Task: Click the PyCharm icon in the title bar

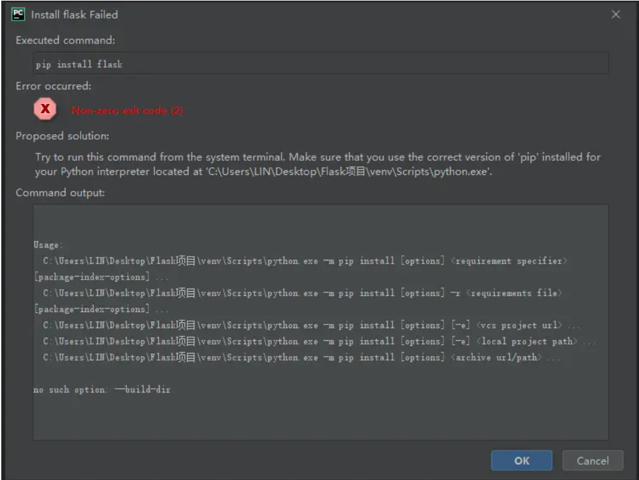Action: pyautogui.click(x=19, y=14)
